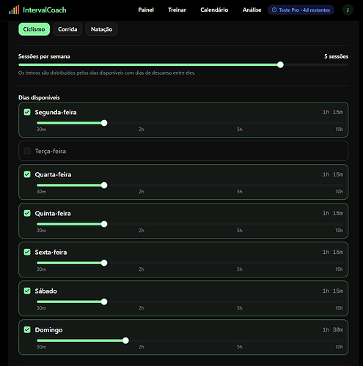Disable the Sexta-feira checkbox
The width and height of the screenshot is (363, 366).
click(x=27, y=252)
